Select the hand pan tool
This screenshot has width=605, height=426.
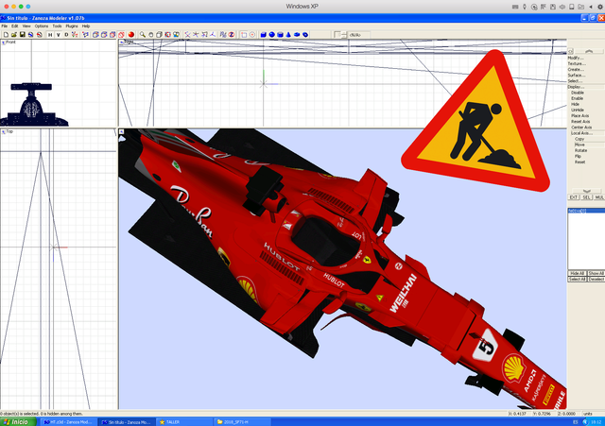click(x=151, y=35)
